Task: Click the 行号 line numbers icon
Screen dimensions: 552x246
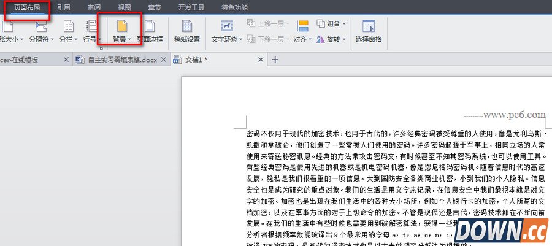Action: pos(91,26)
